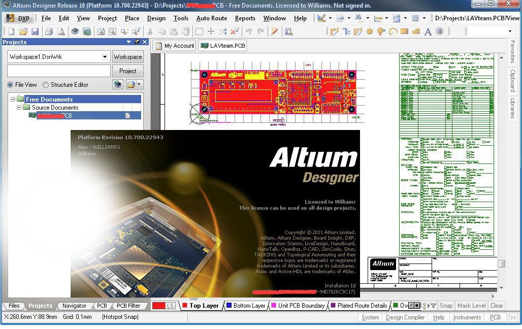Open the empty combo box dropdown in toolbar
Viewport: 522px width, 329px height.
[510, 31]
